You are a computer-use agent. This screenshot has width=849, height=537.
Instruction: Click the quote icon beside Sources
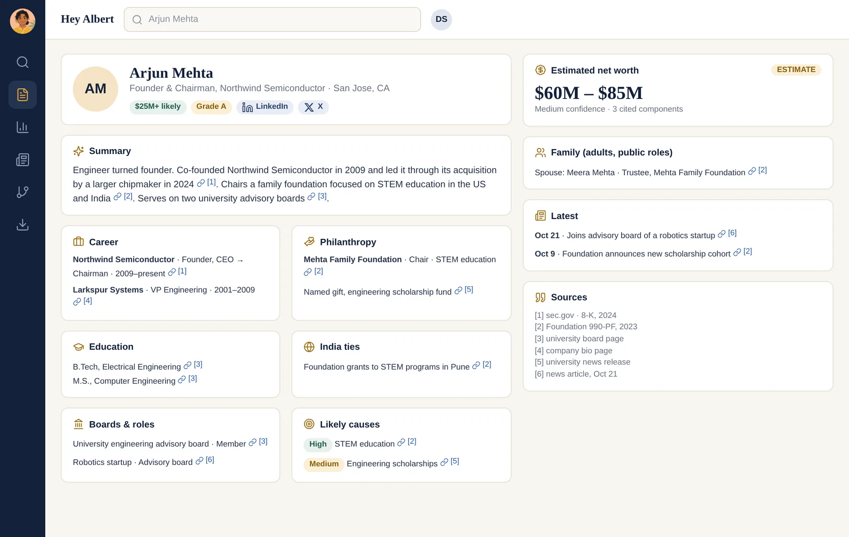541,297
